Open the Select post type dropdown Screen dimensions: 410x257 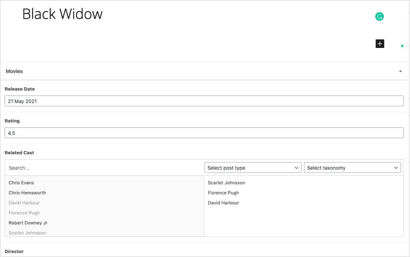pos(253,168)
